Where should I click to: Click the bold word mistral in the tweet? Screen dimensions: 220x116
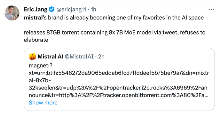click(x=33, y=18)
